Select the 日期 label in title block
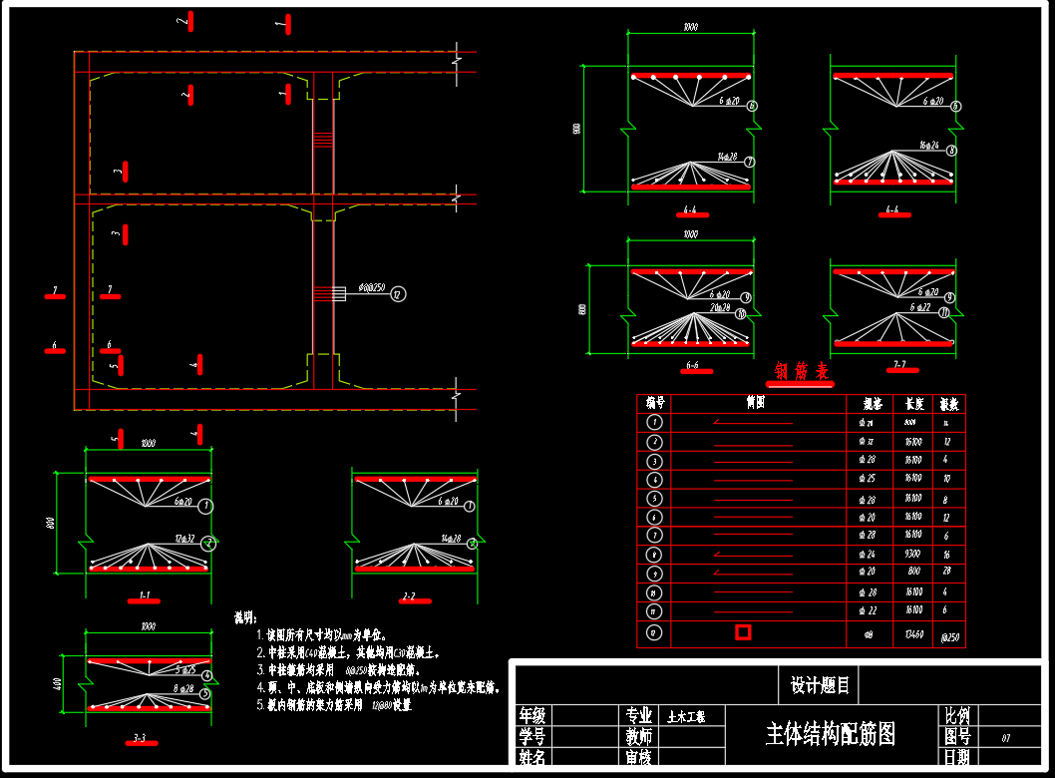The width and height of the screenshot is (1055, 778). (x=956, y=758)
